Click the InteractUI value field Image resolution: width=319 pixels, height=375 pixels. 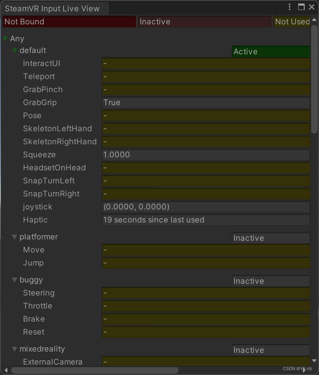[205, 63]
